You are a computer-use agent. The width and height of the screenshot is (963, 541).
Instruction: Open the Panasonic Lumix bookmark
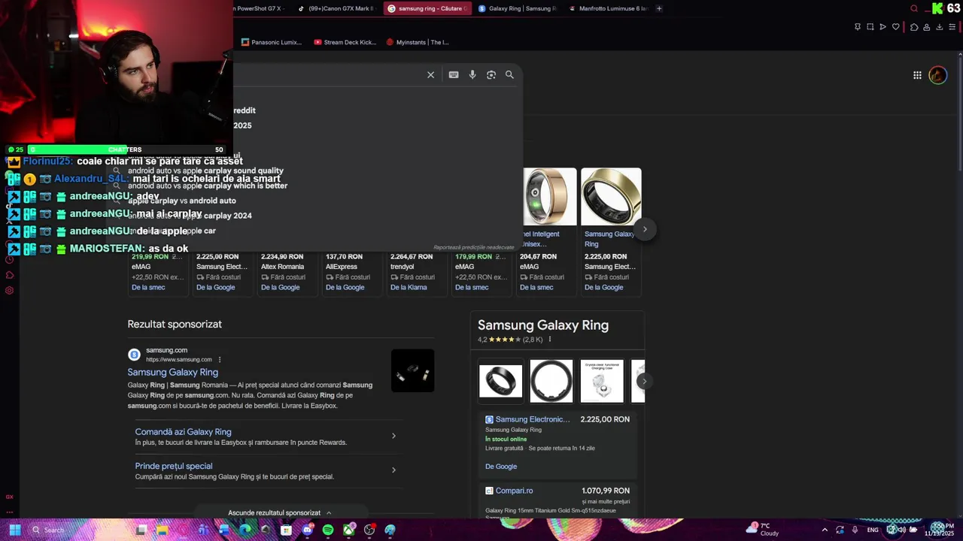[272, 42]
